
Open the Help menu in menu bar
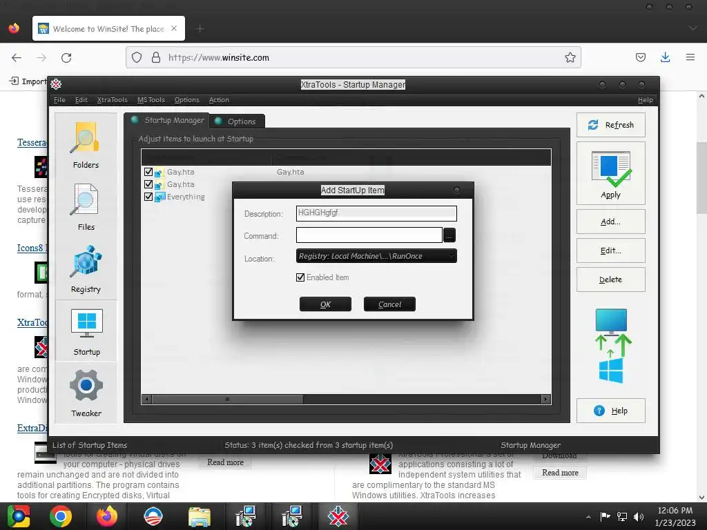tap(646, 99)
